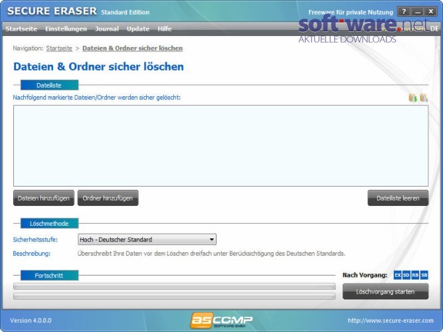This screenshot has height=332, width=443.
Task: Click the second file list icon beside it
Action: click(424, 98)
